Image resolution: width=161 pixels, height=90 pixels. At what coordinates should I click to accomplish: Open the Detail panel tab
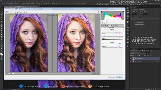click(106, 25)
